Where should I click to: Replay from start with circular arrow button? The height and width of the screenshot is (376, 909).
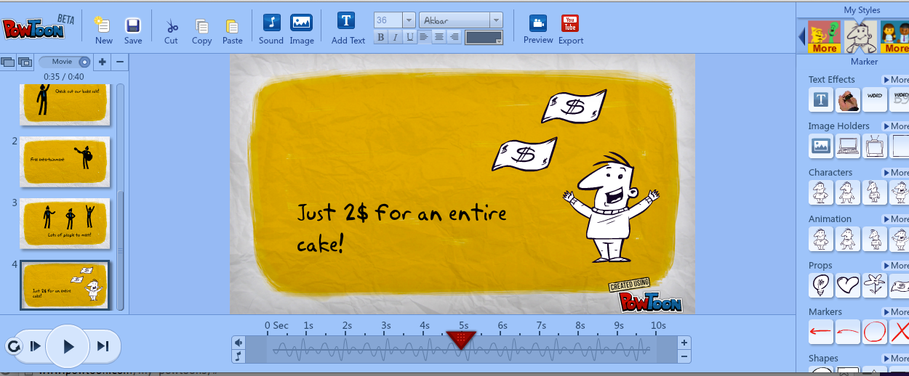[x=13, y=346]
